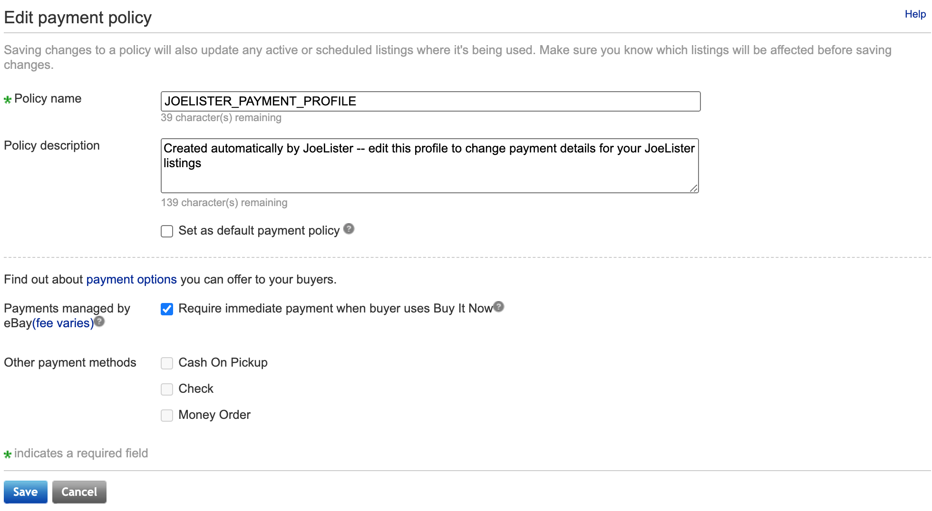
Task: Click the textarea resize handle corner
Action: click(x=694, y=188)
